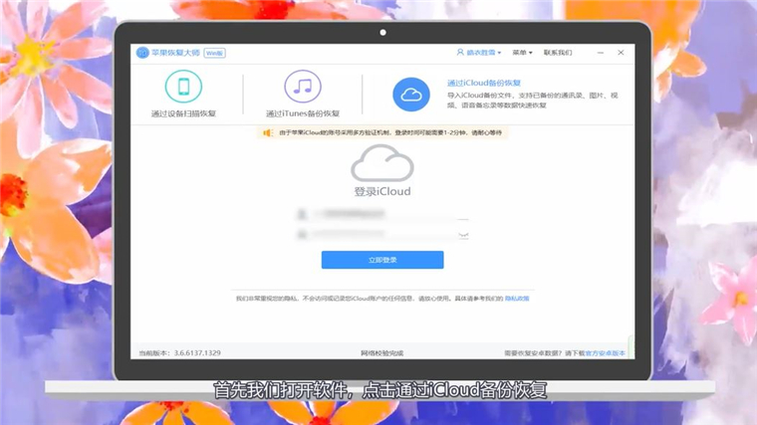Close the recovery app window

[x=621, y=53]
